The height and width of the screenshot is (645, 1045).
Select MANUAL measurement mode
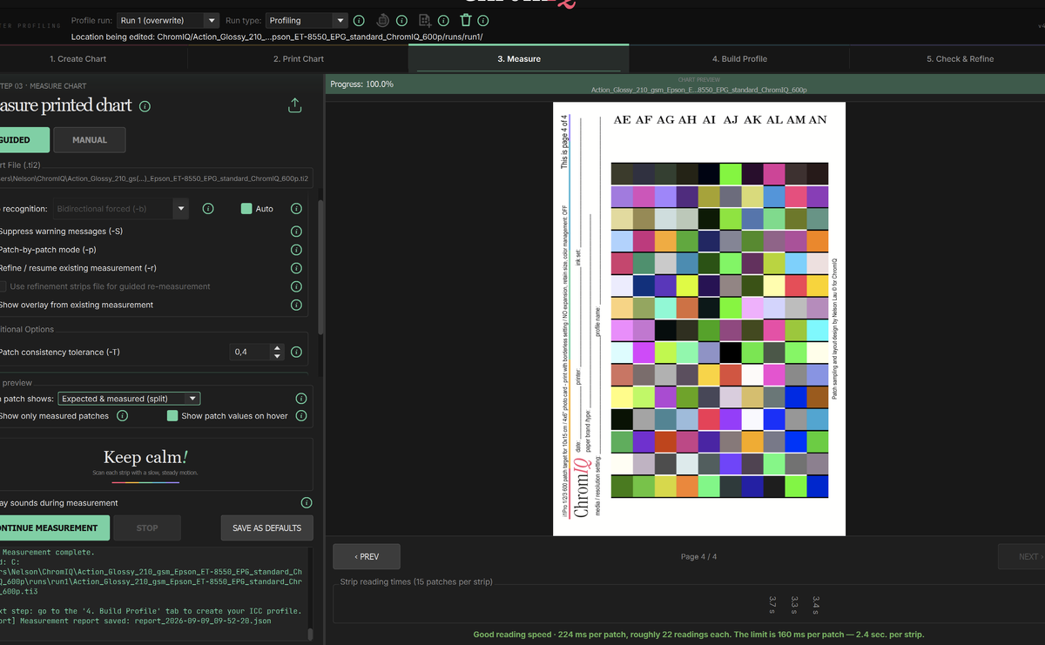90,139
